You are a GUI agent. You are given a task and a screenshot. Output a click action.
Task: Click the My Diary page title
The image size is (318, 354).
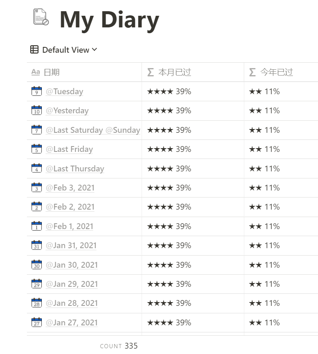[109, 20]
